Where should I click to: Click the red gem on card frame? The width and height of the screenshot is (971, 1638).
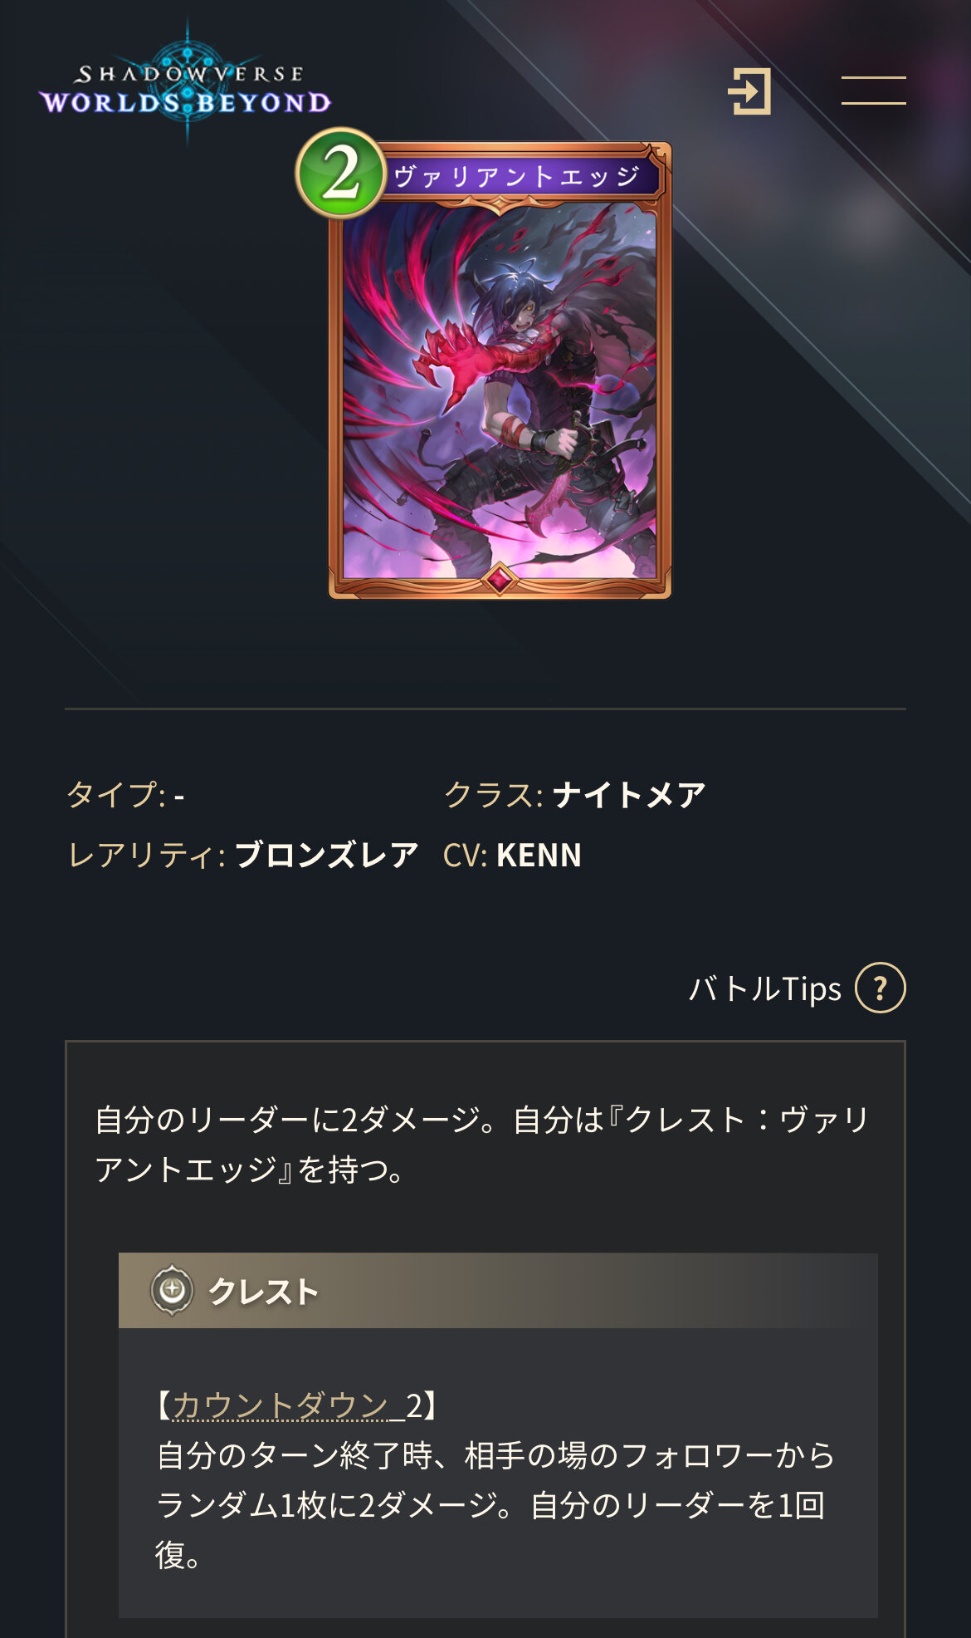[x=500, y=578]
